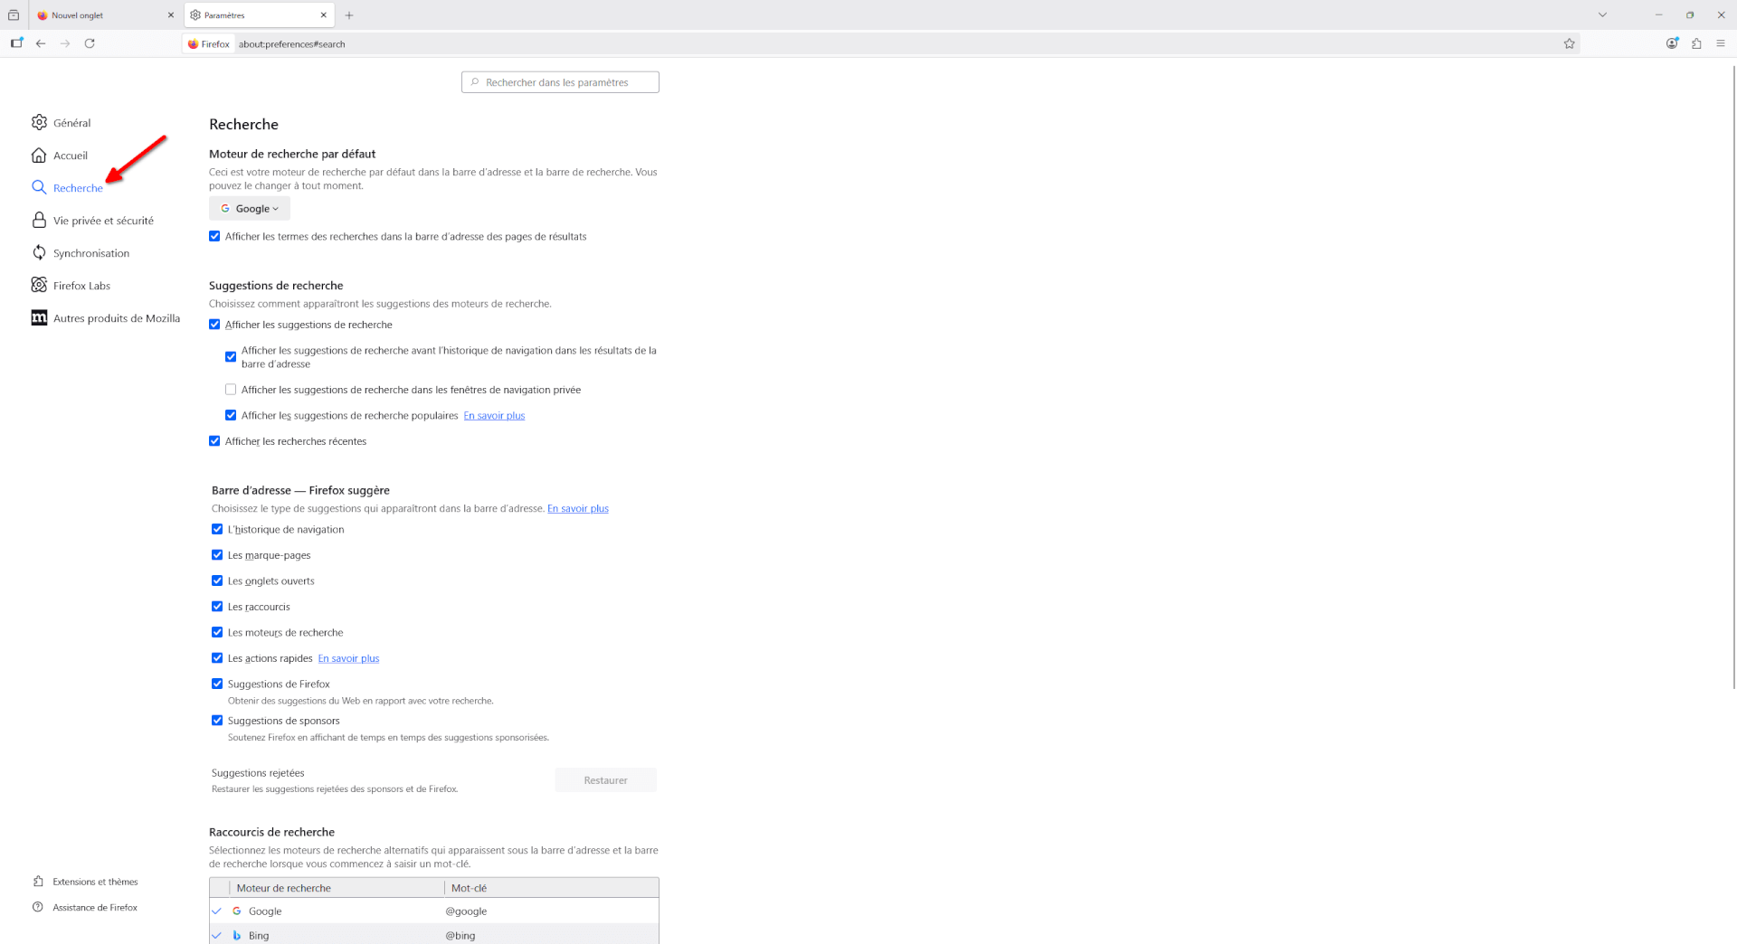Open Firefox Labs in sidebar
Viewport: 1737px width, 944px height.
coord(81,286)
